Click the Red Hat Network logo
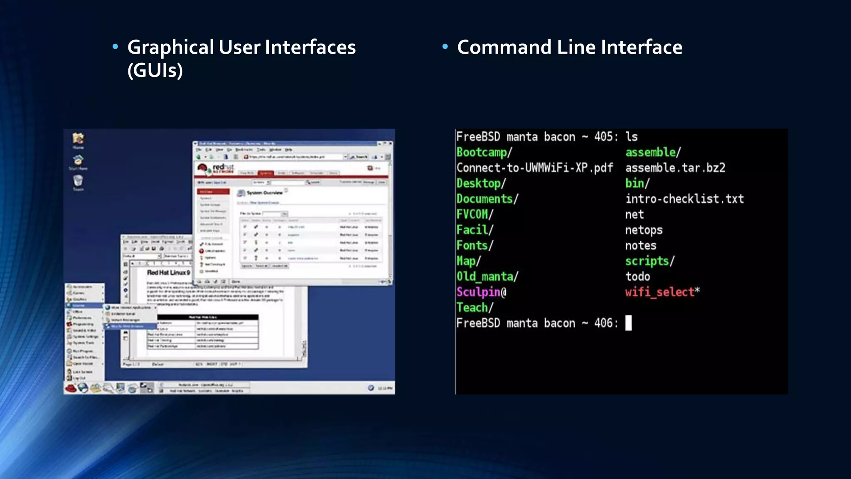This screenshot has height=479, width=851. pos(216,168)
